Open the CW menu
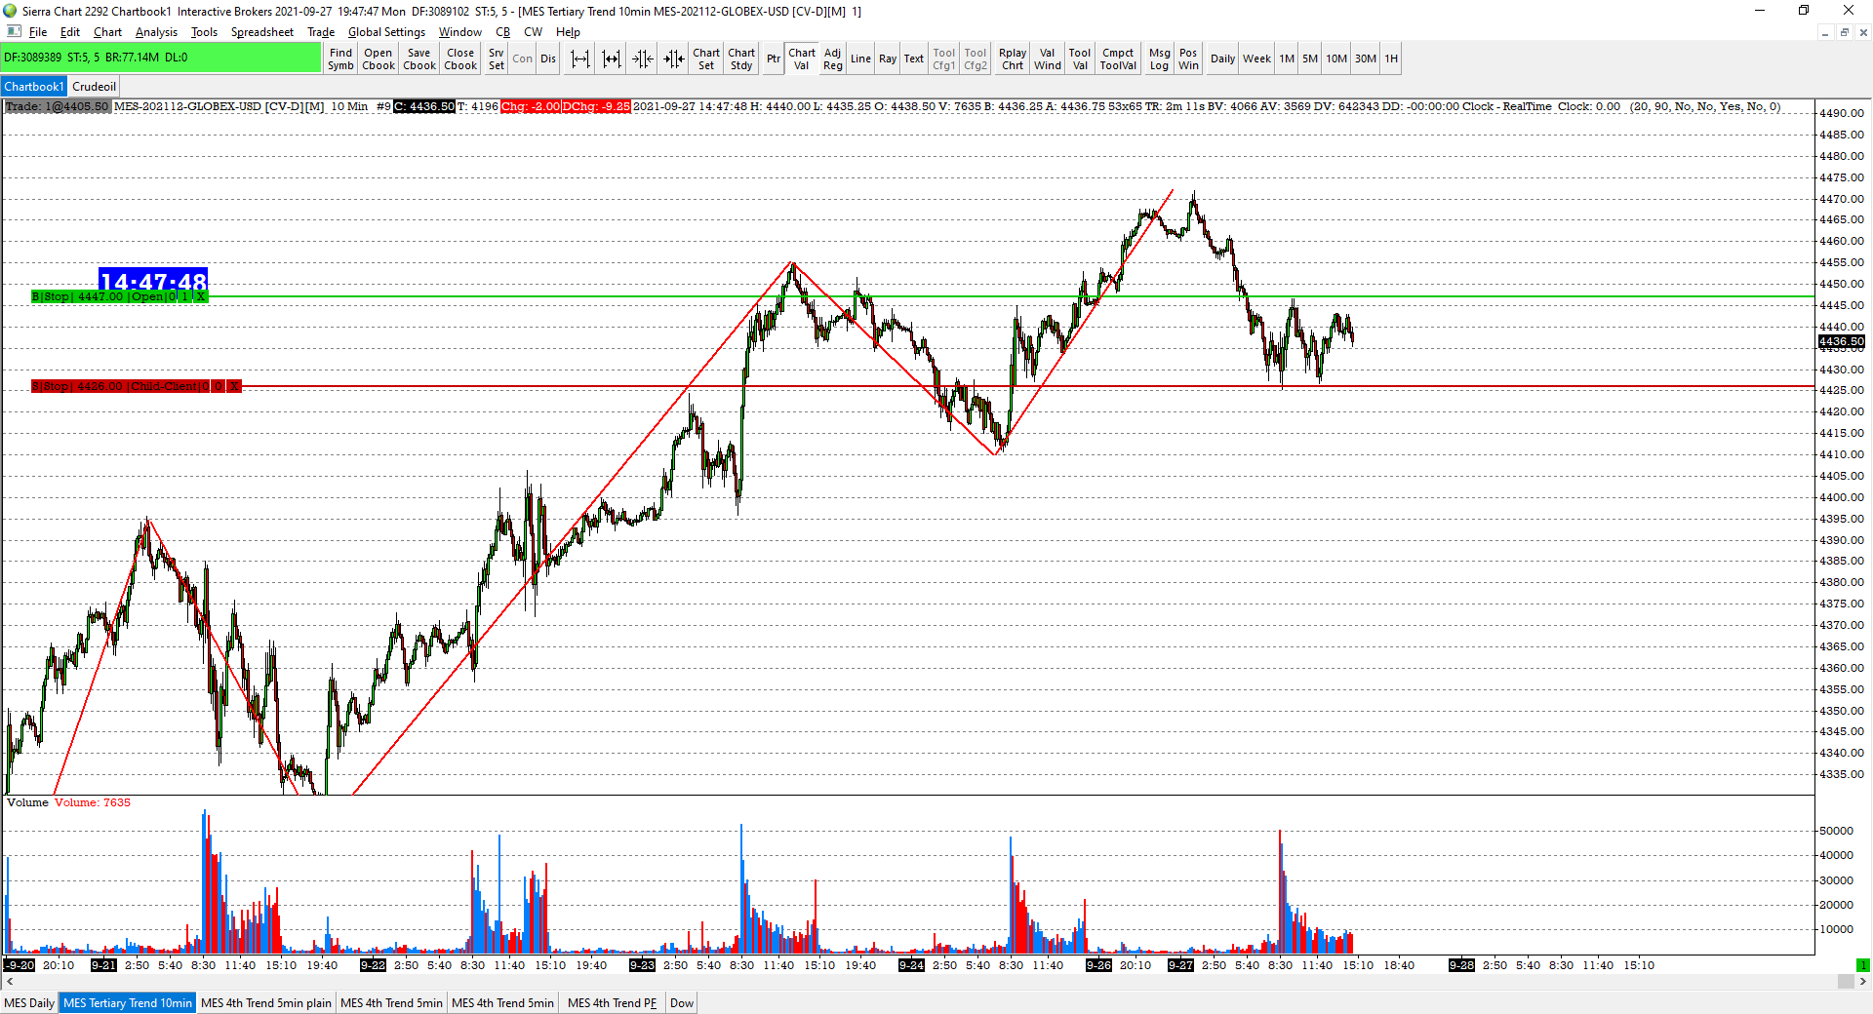This screenshot has height=1014, width=1873. [533, 32]
